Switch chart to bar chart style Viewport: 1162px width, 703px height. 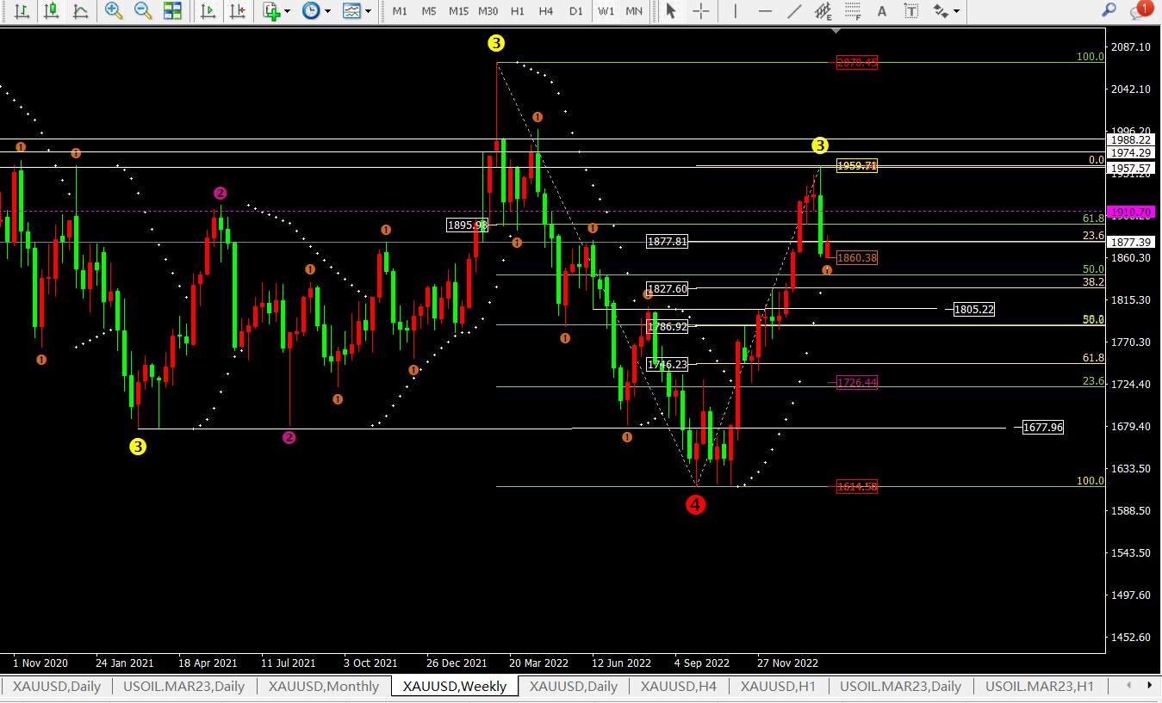[22, 11]
